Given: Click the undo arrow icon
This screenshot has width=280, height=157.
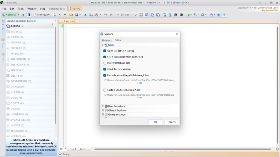Looking at the screenshot, I should point(106,15).
